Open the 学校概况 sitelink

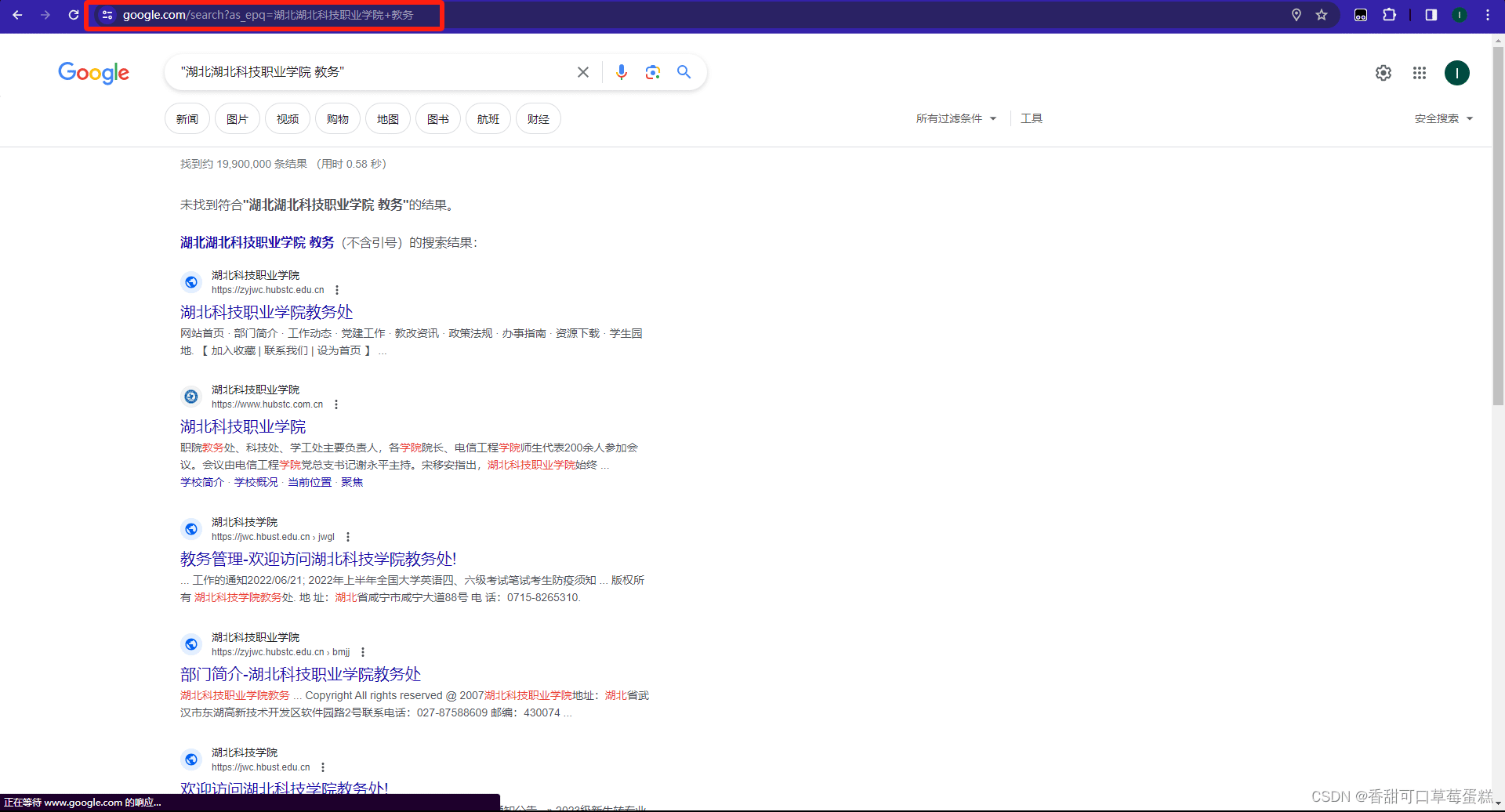point(256,482)
